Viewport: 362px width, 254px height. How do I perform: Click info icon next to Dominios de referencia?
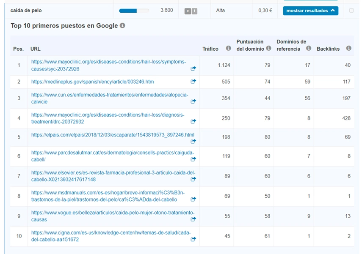[309, 48]
